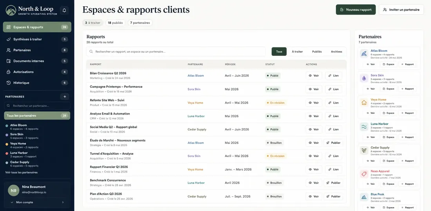Open Luna Harbor link in Benchmark Concurrence row

[x=196, y=183]
